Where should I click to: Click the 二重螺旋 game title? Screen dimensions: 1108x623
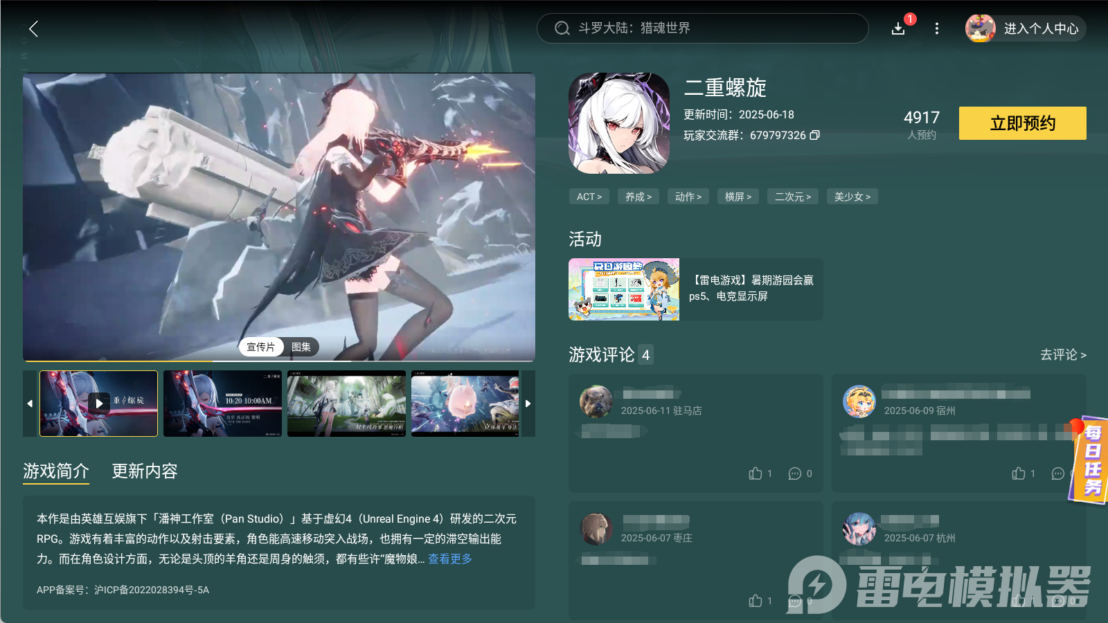tap(725, 88)
